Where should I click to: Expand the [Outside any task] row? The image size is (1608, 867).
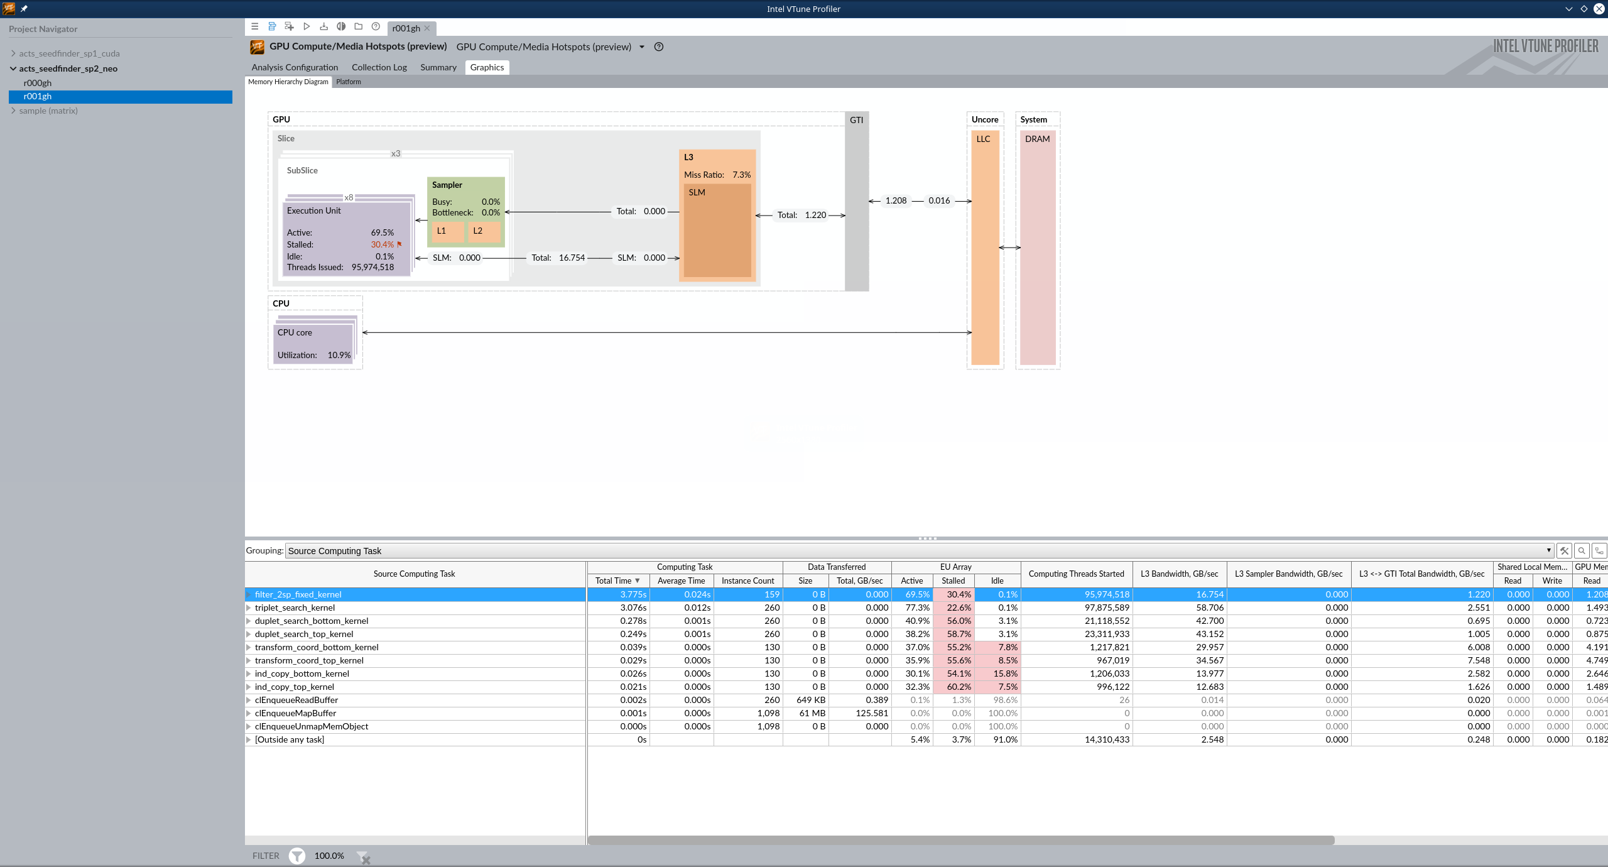coord(249,739)
